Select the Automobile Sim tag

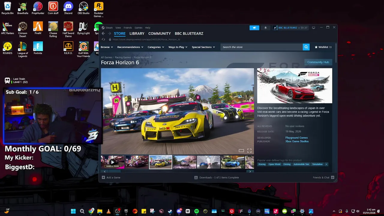301,164
